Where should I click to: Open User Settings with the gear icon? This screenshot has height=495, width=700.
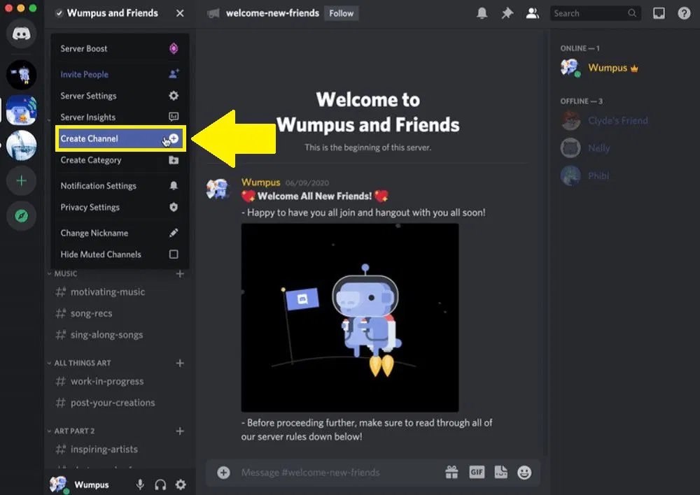[x=180, y=484]
